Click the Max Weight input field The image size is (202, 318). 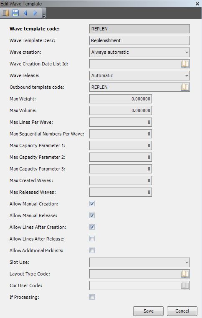(121, 99)
